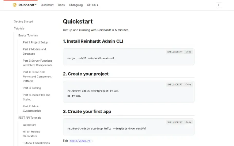This screenshot has width=234, height=146.
Task: Click the 'cd my-api' code line
Action: click(74, 96)
